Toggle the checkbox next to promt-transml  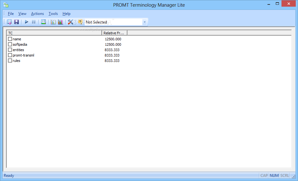pos(10,55)
